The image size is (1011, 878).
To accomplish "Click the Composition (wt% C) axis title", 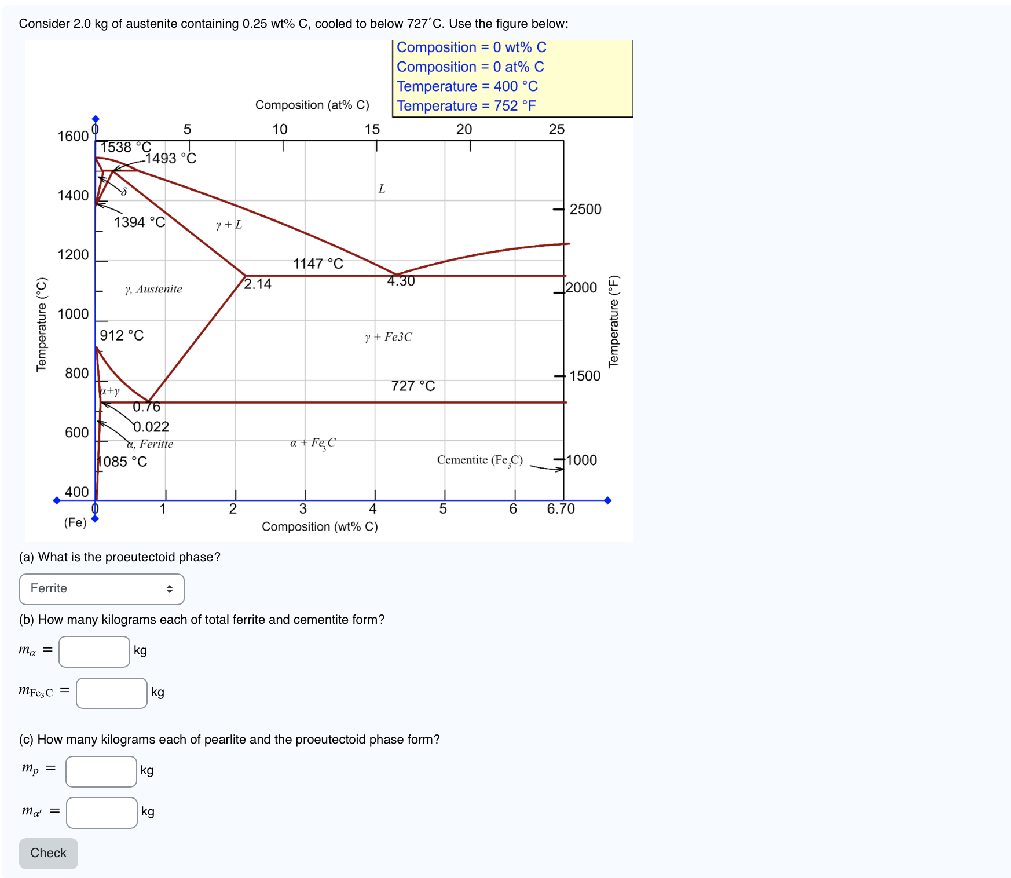I will pyautogui.click(x=320, y=527).
